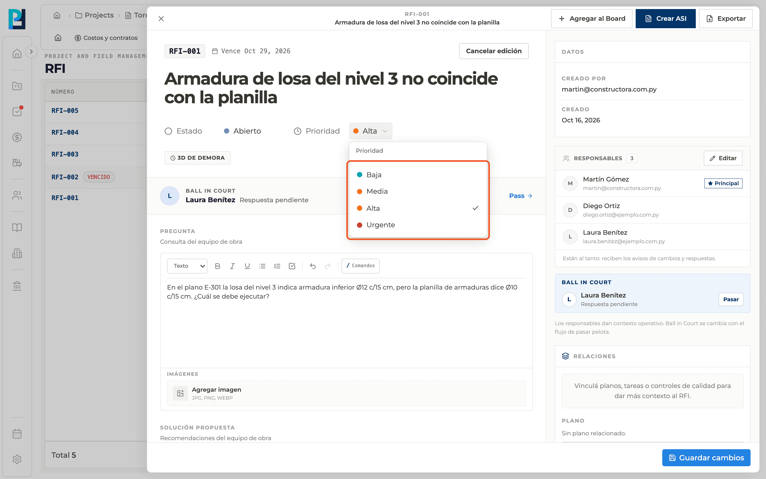
Task: Open the people icon in left sidebar
Action: click(17, 195)
